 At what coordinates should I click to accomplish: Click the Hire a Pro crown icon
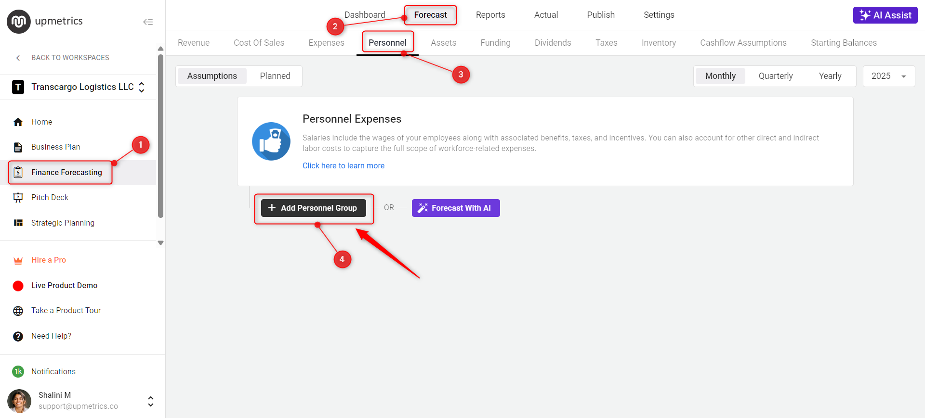coord(18,260)
